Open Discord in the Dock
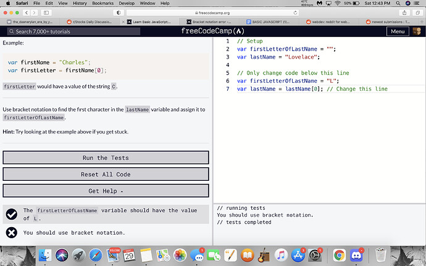The image size is (426, 266). click(356, 256)
